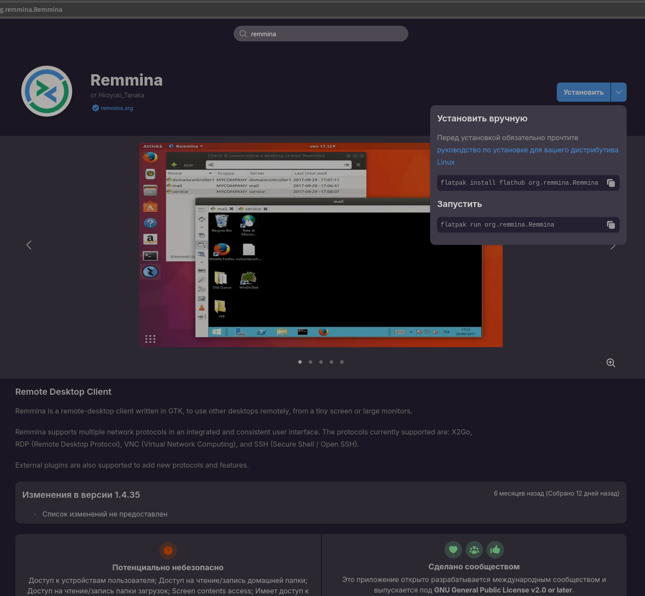Click the Сделано сообществом heading

tap(474, 567)
